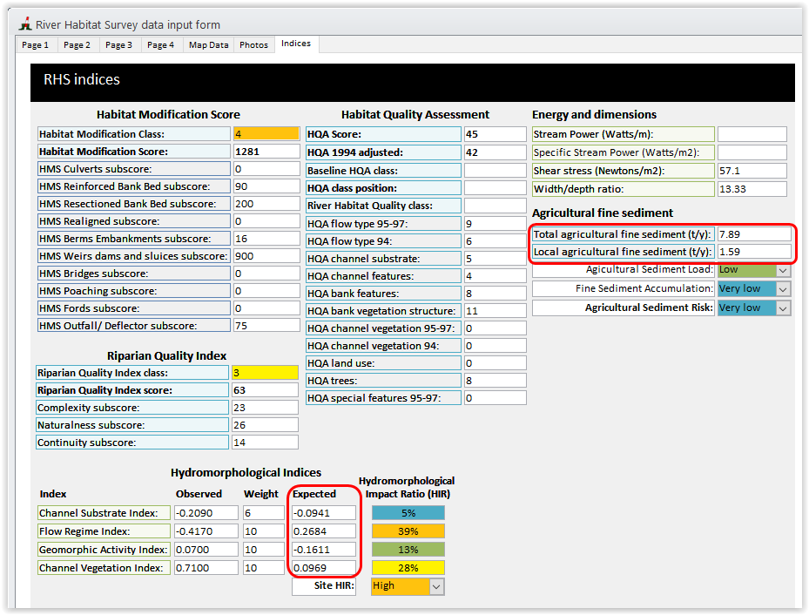The width and height of the screenshot is (809, 615).
Task: Click the Geomorphic Activity expected value -0.1611
Action: (324, 550)
